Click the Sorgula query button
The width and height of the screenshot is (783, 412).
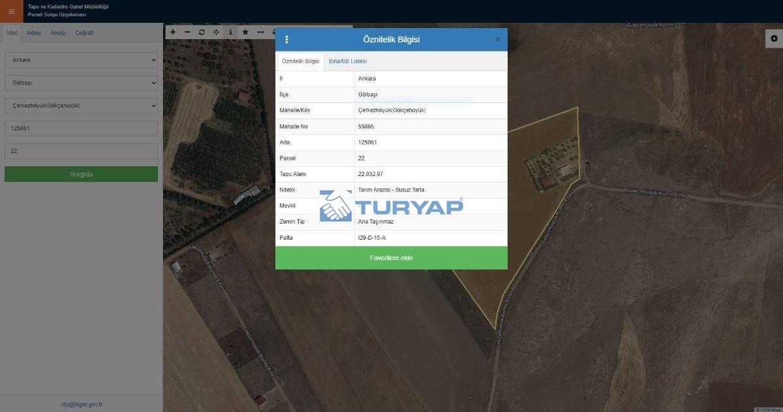81,174
